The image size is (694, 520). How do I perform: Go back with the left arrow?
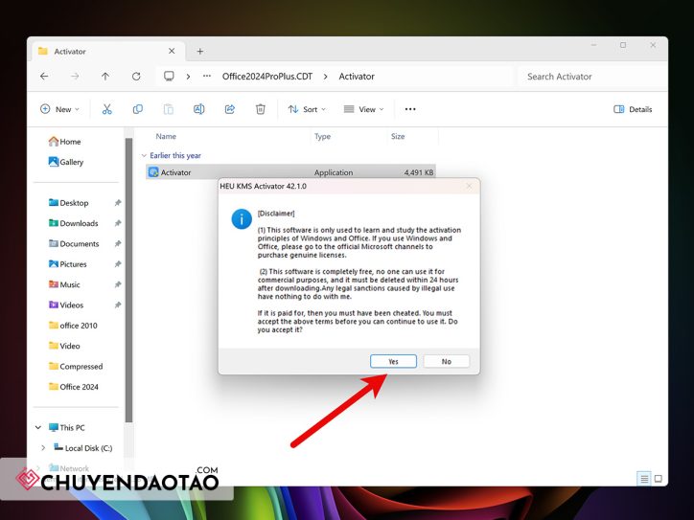(44, 76)
